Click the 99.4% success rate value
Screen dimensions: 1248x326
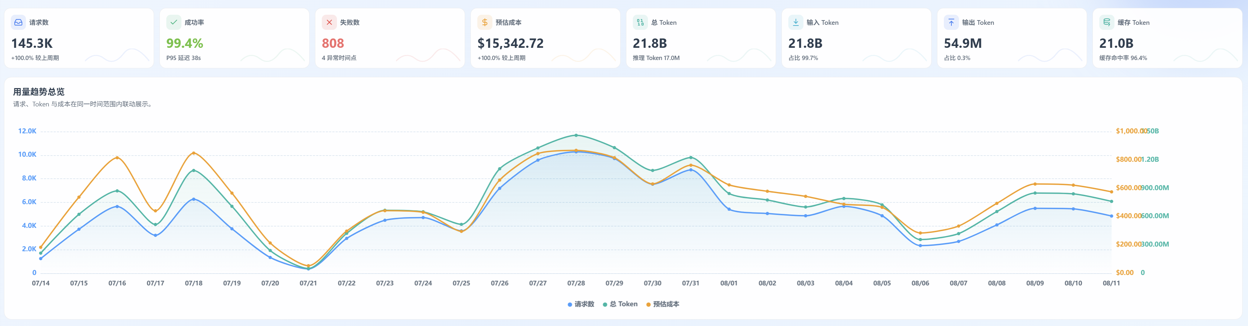[x=185, y=43]
